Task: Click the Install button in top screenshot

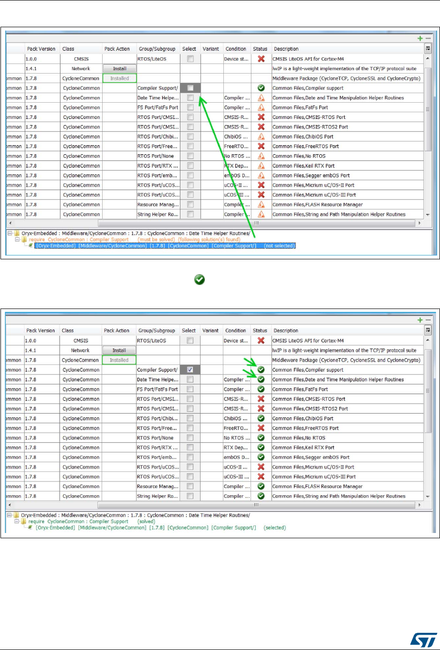Action: pos(119,68)
